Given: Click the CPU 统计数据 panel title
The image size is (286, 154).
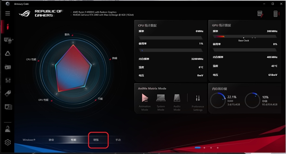Looking at the screenshot, I should pyautogui.click(x=147, y=25).
